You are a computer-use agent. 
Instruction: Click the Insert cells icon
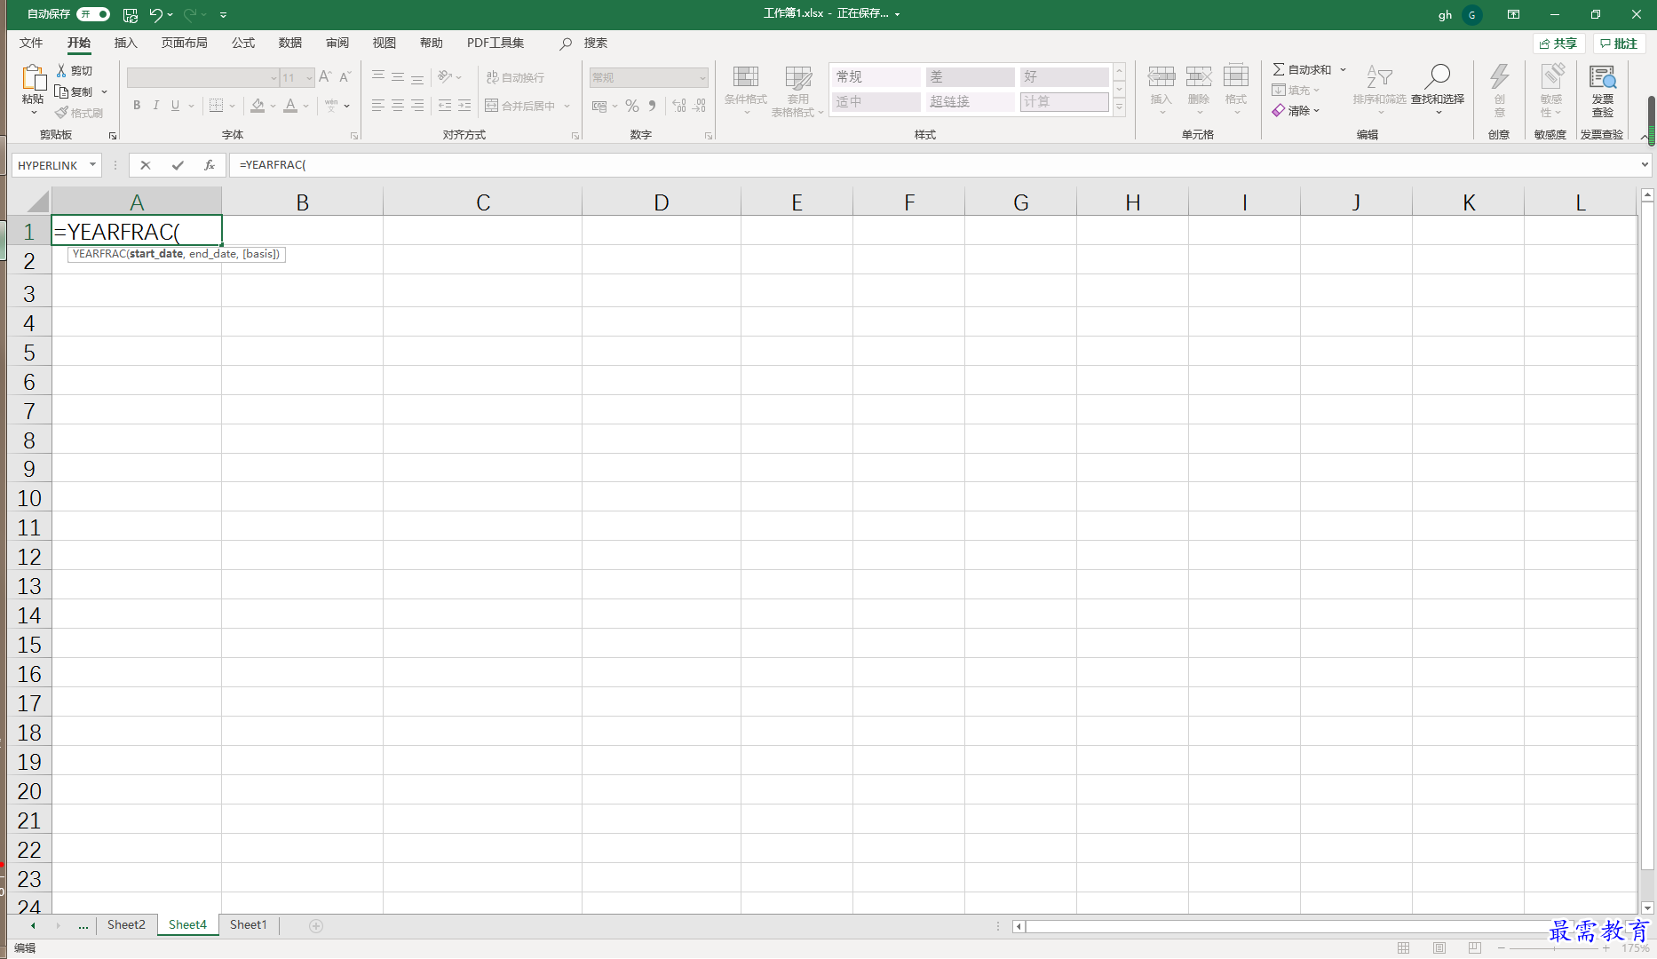[x=1161, y=76]
